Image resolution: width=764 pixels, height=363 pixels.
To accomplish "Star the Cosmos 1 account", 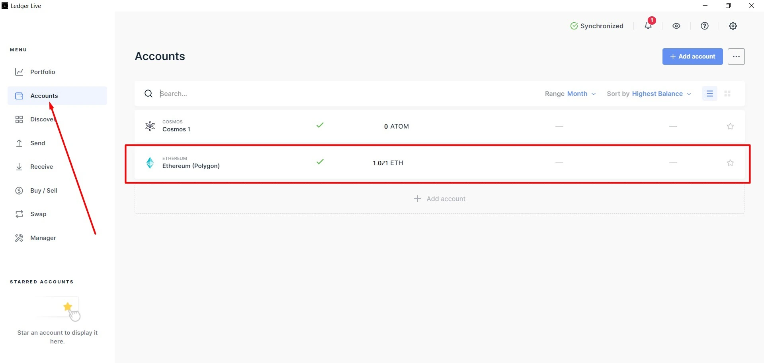I will [730, 126].
